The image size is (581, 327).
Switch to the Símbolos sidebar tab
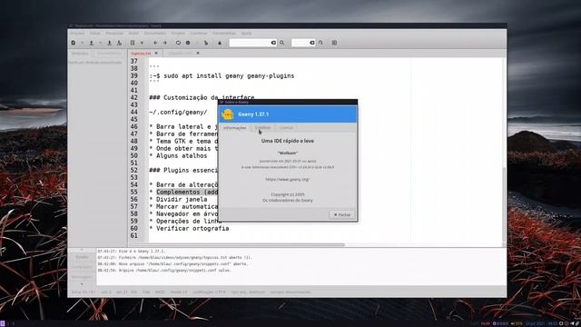(80, 54)
